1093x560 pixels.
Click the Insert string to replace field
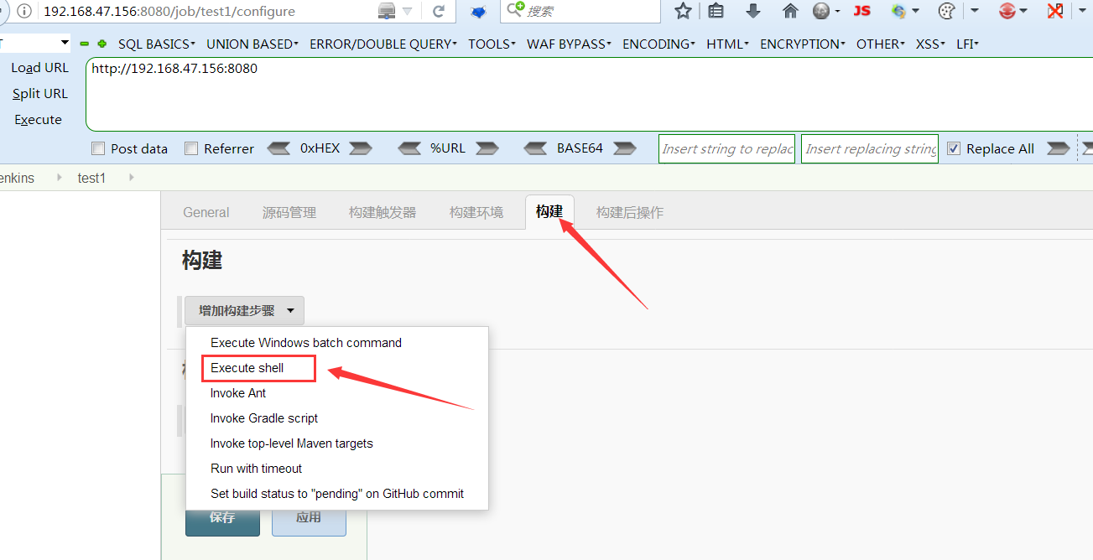coord(726,148)
